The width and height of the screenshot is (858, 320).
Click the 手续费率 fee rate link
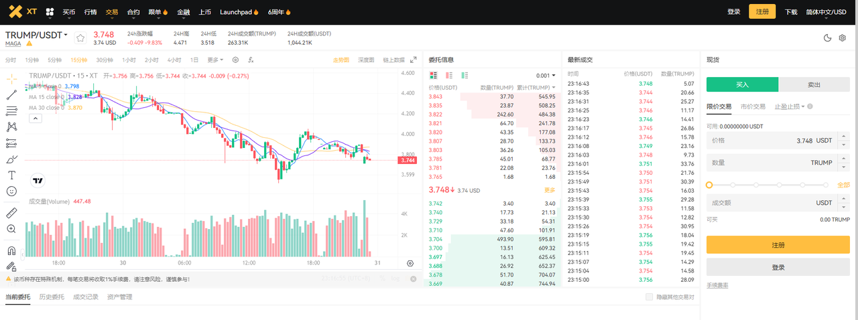pyautogui.click(x=717, y=285)
